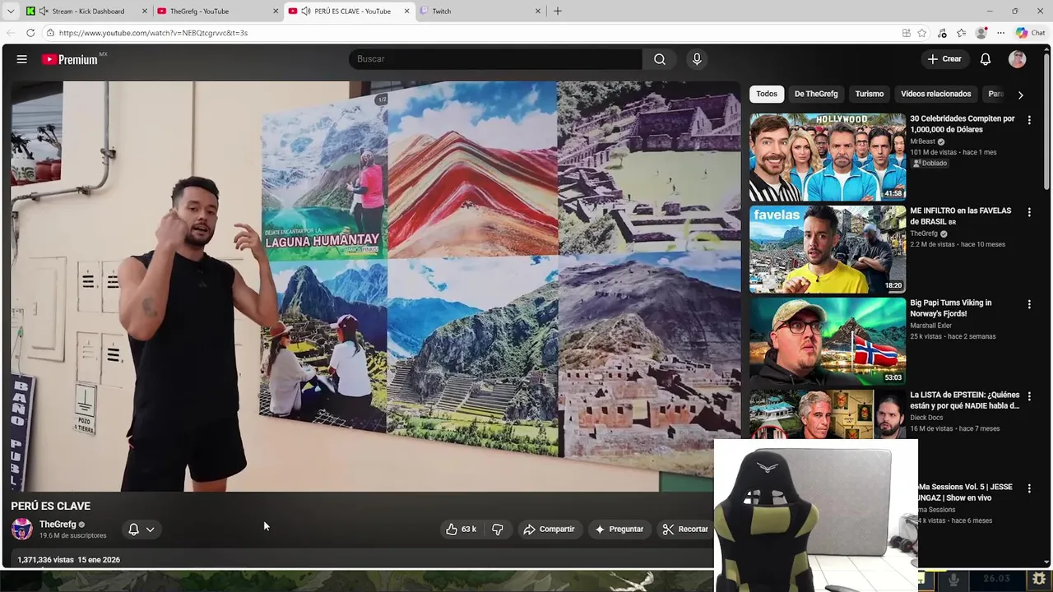Like the video with 63 k thumbs up
Viewport: 1053px width, 592px height.
pos(461,530)
